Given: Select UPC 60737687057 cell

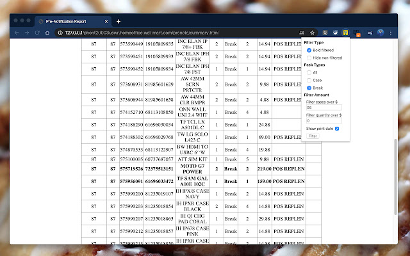Looking at the screenshot, I should [160, 159].
